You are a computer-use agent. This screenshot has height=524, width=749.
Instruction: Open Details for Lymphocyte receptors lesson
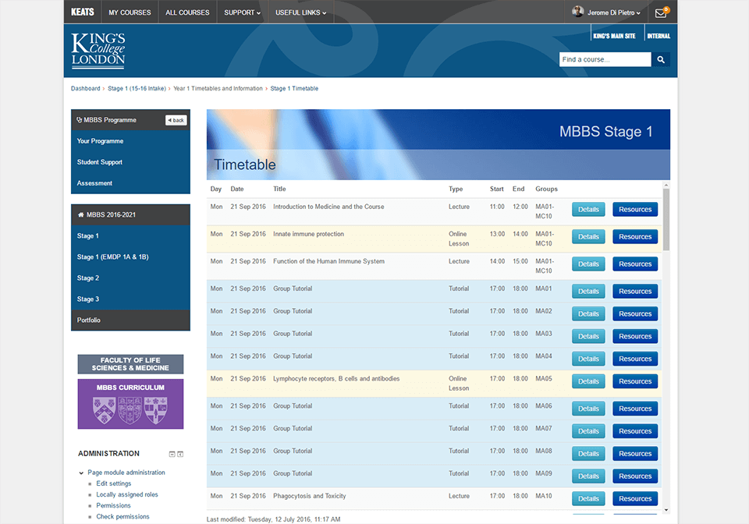coord(588,381)
